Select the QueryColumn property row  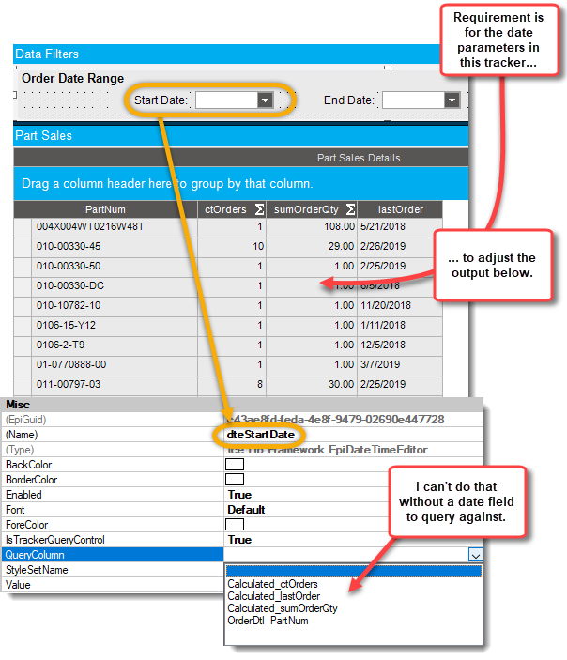(113, 555)
